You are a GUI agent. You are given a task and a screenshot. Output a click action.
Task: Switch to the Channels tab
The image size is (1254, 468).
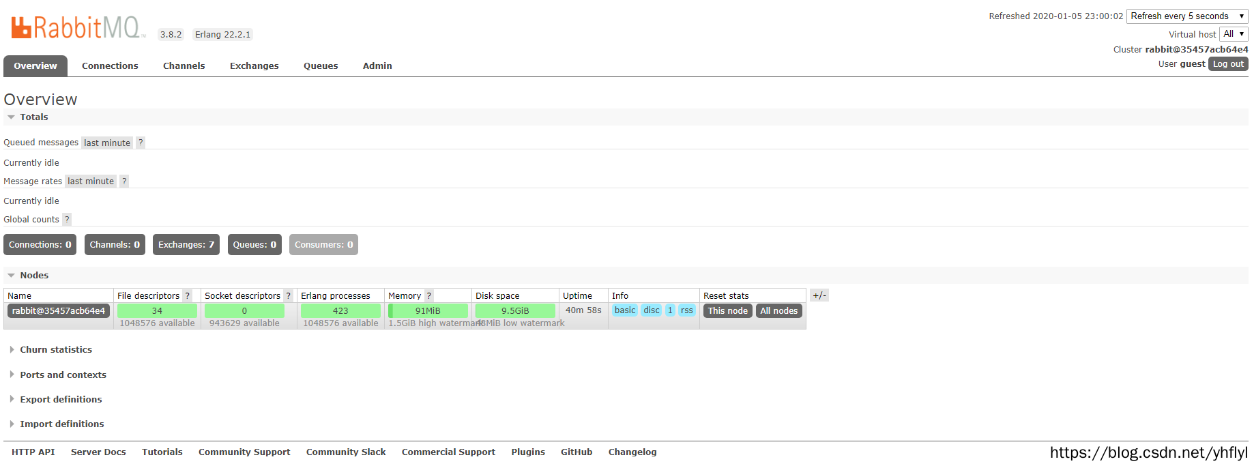(x=184, y=66)
